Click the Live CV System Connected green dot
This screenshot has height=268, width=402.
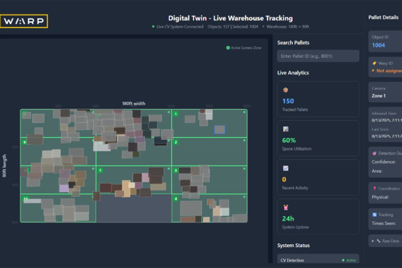click(x=154, y=27)
